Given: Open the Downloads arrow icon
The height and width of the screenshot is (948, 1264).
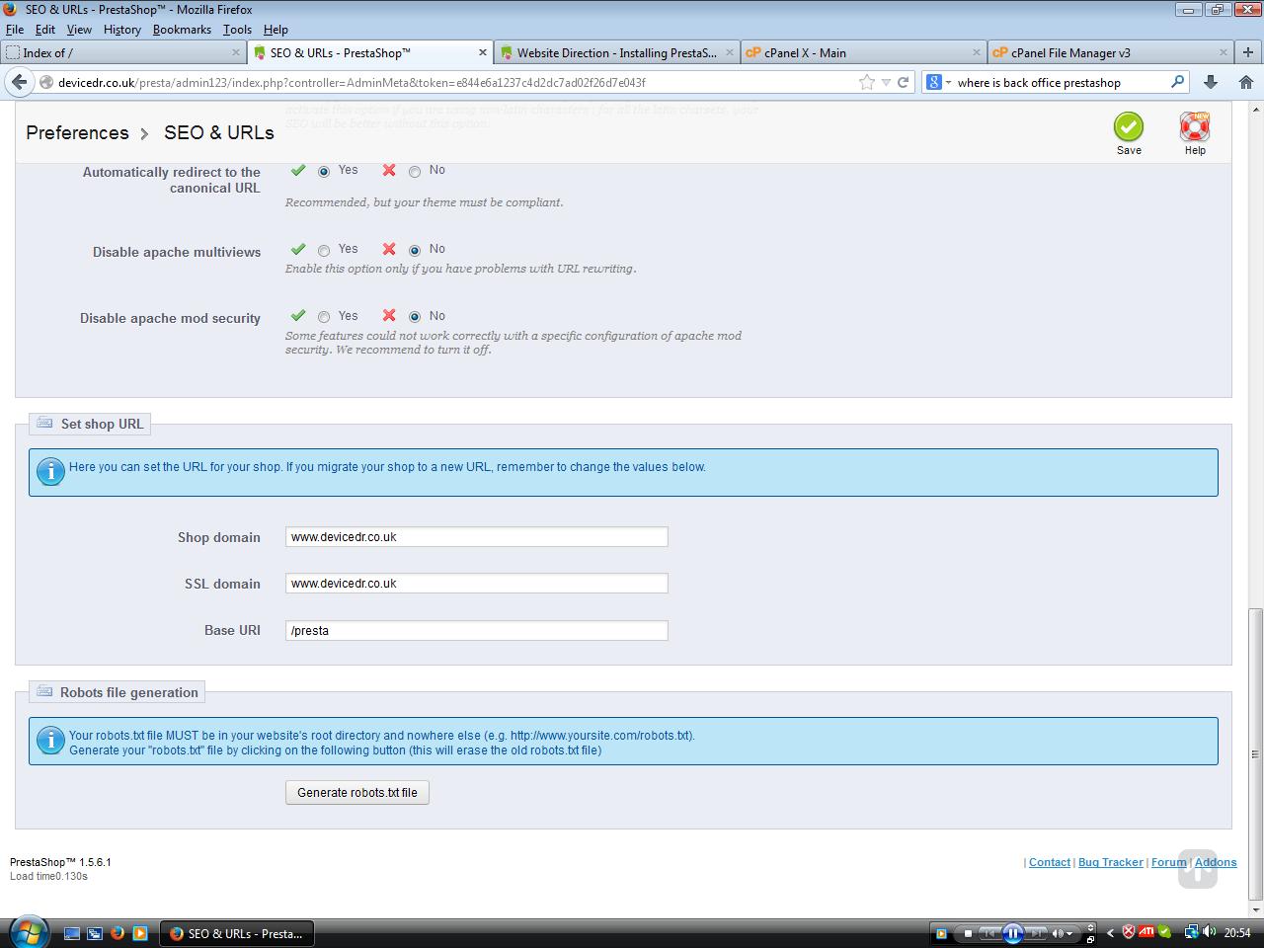Looking at the screenshot, I should pos(1211,82).
